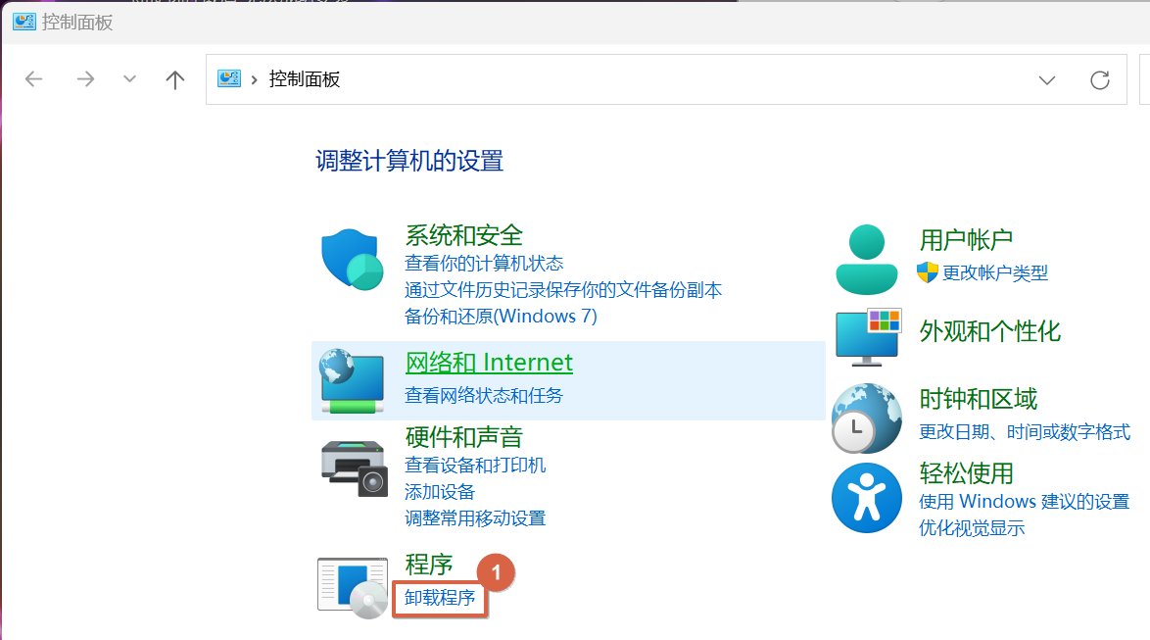1150x640 pixels.
Task: Expand the breadcrumb chevron before 控制面板
Action: pos(256,80)
